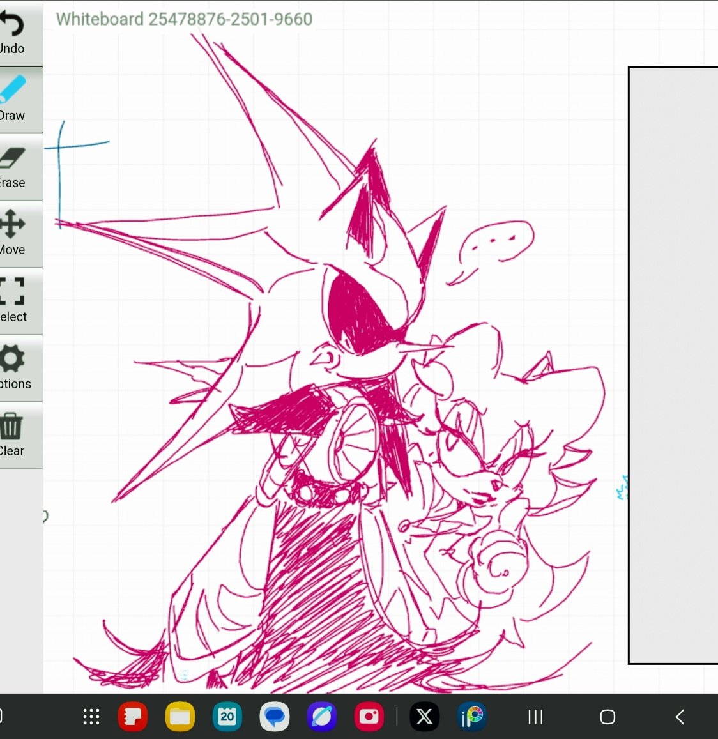Viewport: 718px width, 739px height.
Task: Clear the whiteboard with trash icon
Action: 20,435
